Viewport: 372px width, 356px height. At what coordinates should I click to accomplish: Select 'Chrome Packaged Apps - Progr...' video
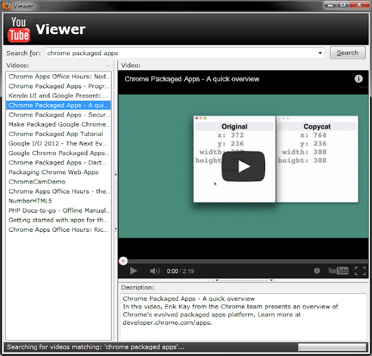click(x=58, y=86)
